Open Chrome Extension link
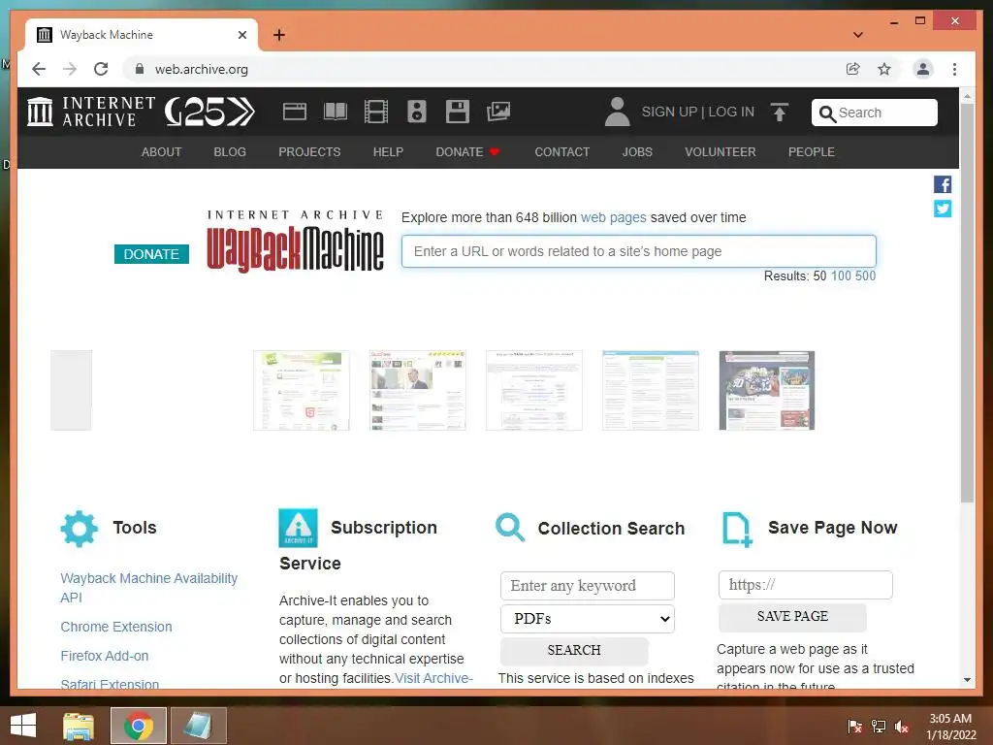The width and height of the screenshot is (993, 745). click(116, 627)
